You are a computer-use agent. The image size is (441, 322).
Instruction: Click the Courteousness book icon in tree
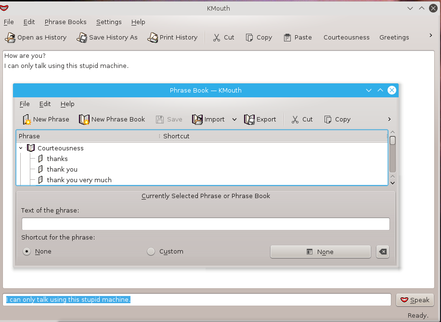pyautogui.click(x=31, y=148)
